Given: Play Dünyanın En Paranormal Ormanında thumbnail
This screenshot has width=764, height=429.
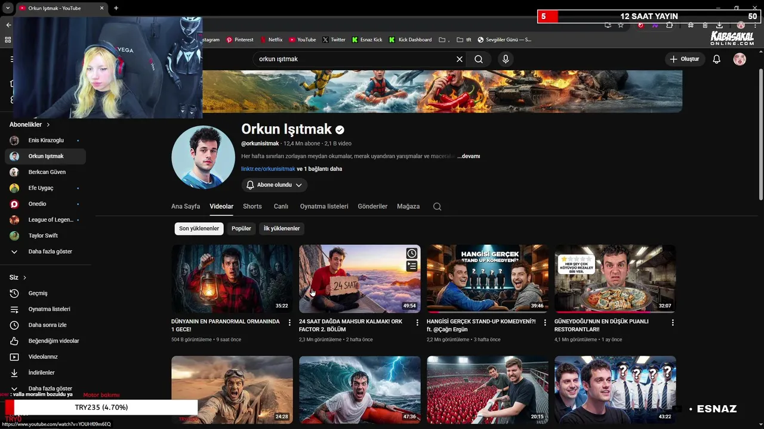Looking at the screenshot, I should pyautogui.click(x=232, y=279).
